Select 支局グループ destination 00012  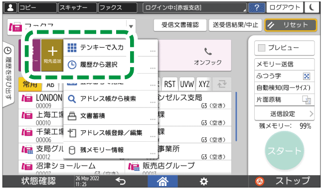coord(41,152)
